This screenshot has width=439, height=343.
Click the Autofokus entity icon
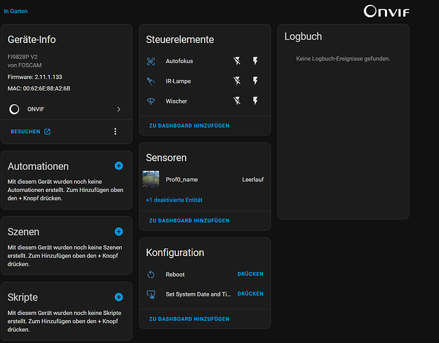[151, 61]
